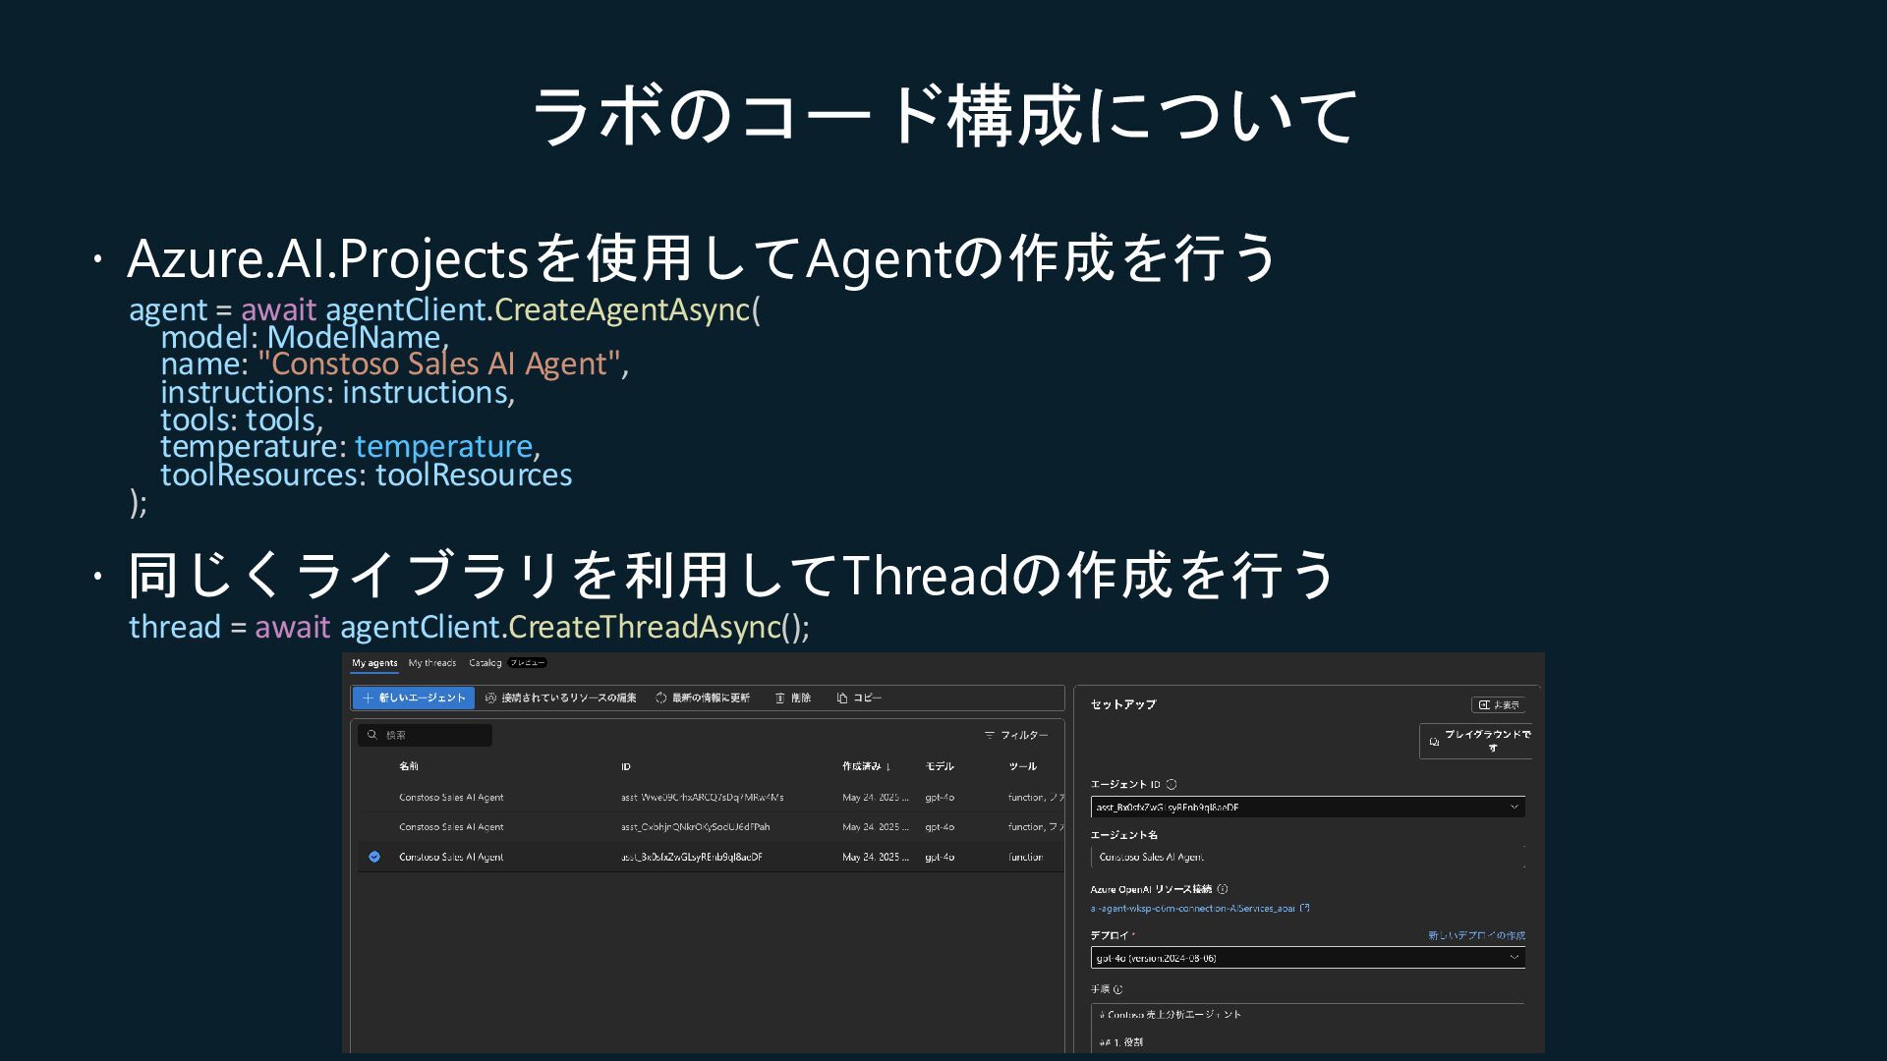Open the デプロイ gpt-4o dropdown
The image size is (1887, 1061).
click(x=1514, y=957)
